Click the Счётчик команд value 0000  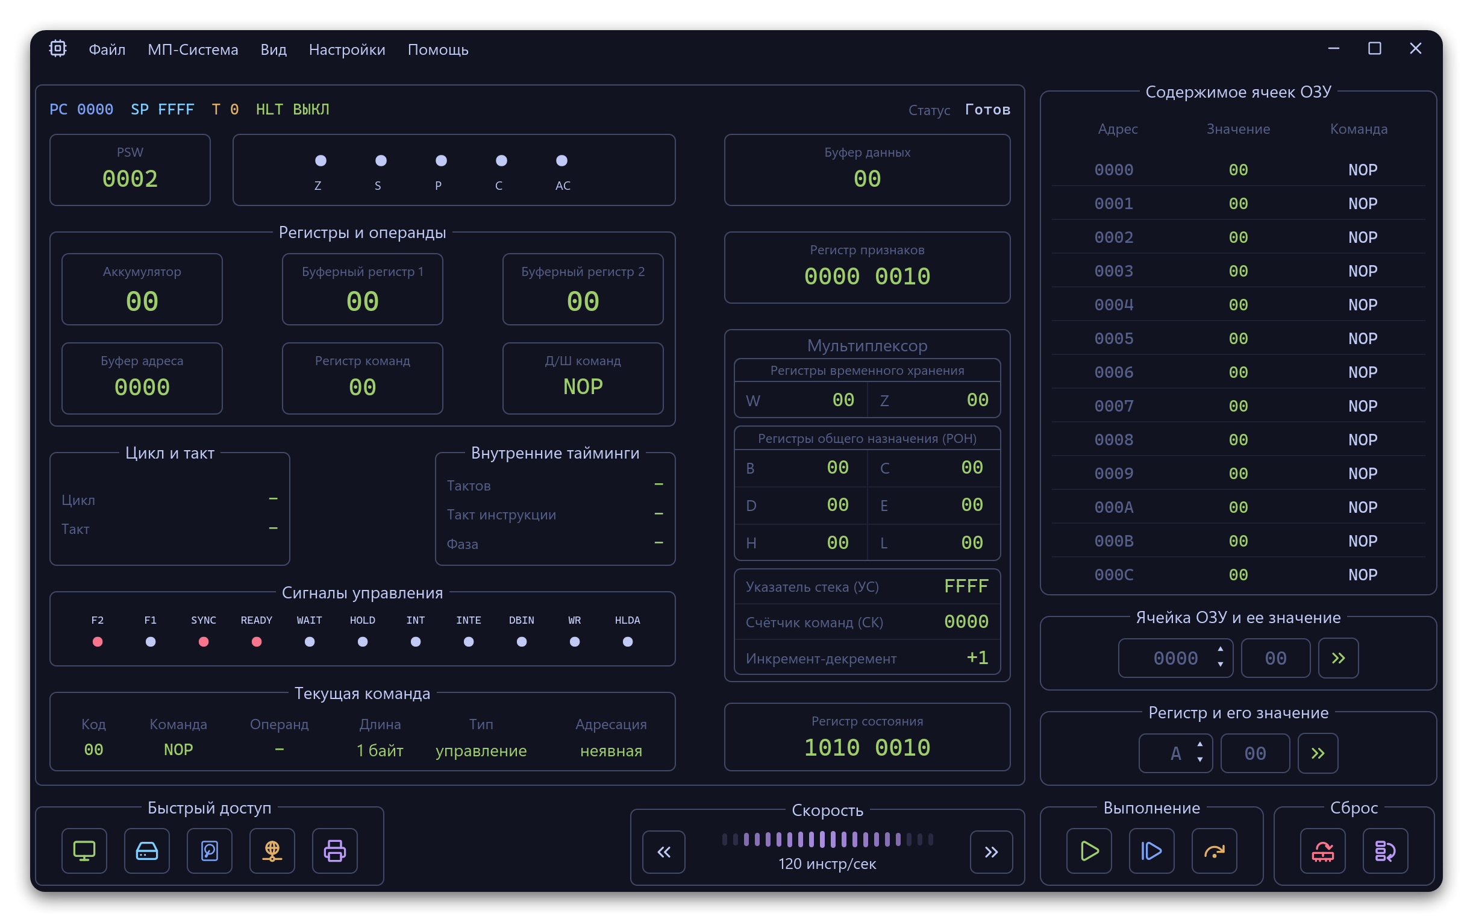click(x=966, y=621)
